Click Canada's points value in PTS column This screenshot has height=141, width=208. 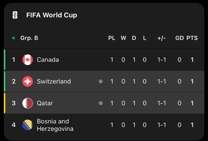point(192,60)
